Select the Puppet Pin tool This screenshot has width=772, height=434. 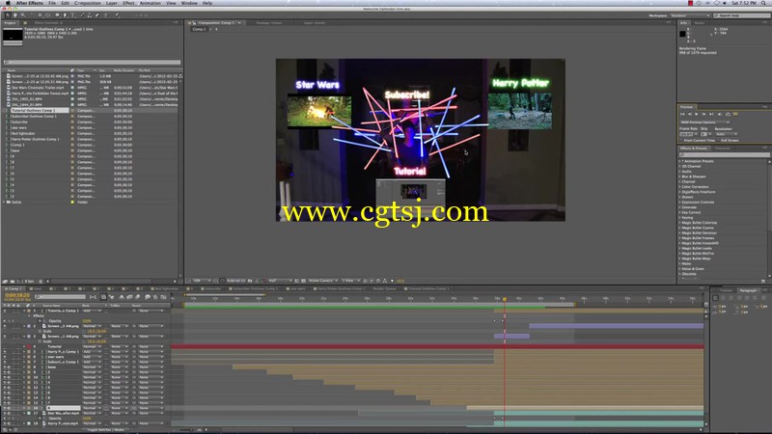[x=117, y=15]
